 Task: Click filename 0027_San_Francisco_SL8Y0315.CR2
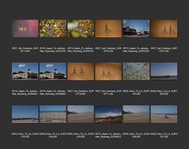[25, 50]
